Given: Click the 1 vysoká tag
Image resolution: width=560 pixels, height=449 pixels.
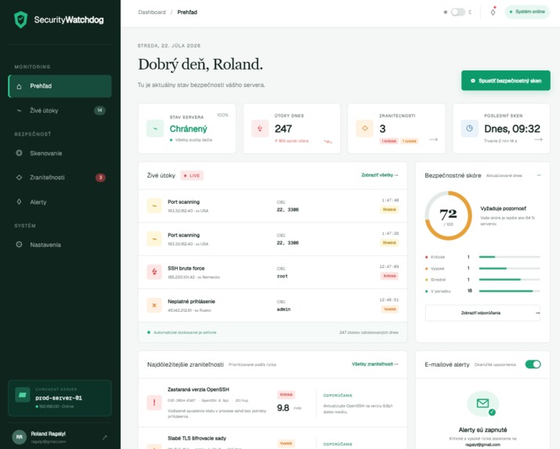Looking at the screenshot, I should pyautogui.click(x=410, y=141).
